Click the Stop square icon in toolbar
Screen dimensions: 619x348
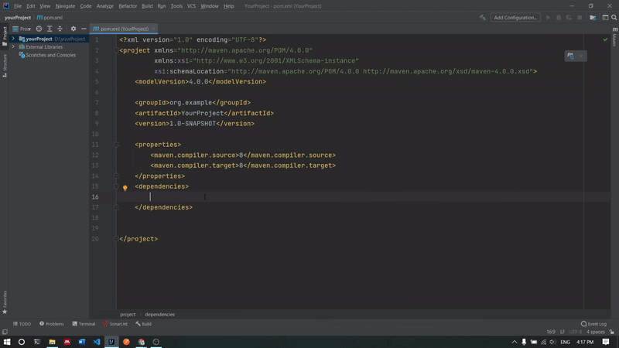point(580,17)
